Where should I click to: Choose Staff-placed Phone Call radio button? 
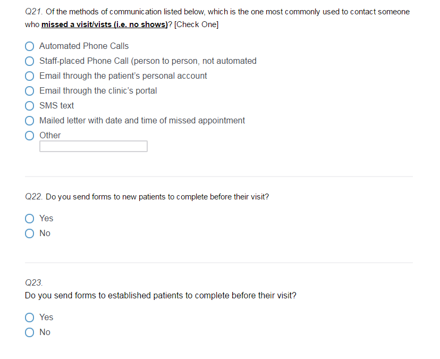click(30, 61)
